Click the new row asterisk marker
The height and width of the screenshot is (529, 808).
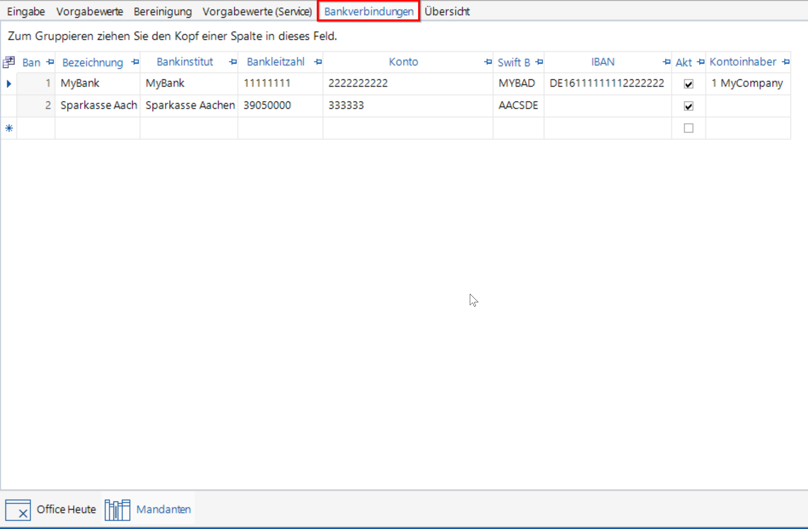tap(9, 128)
